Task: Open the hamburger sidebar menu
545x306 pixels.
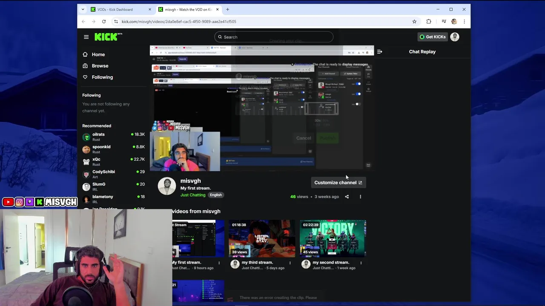Action: coord(86,37)
